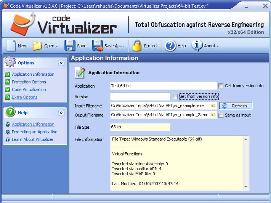
Task: Minimize the Code Virtualizer window
Action: click(x=247, y=7)
